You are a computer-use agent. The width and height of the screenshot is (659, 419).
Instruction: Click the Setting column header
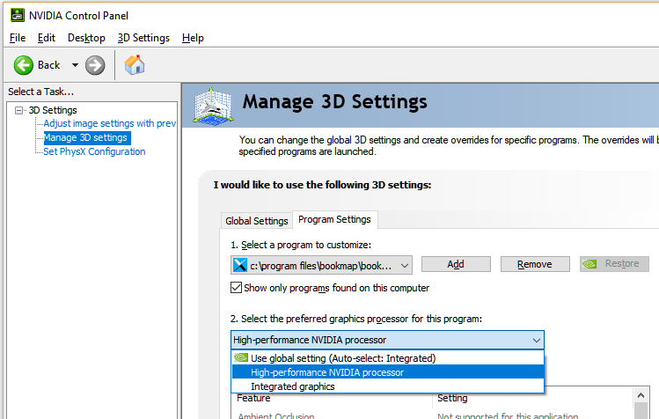pos(452,398)
